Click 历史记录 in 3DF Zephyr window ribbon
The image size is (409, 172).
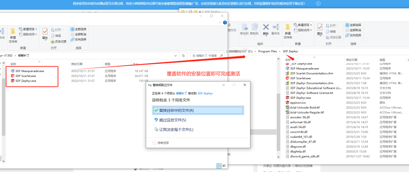coord(334,37)
